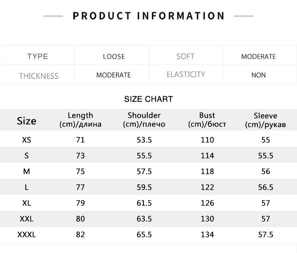The width and height of the screenshot is (297, 253).
Task: Click the NON elasticity value
Action: (259, 75)
